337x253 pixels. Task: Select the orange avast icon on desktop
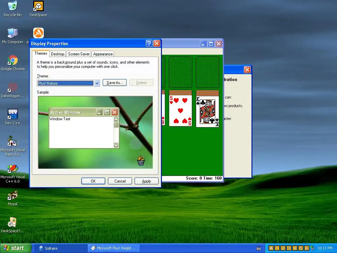pos(38,33)
